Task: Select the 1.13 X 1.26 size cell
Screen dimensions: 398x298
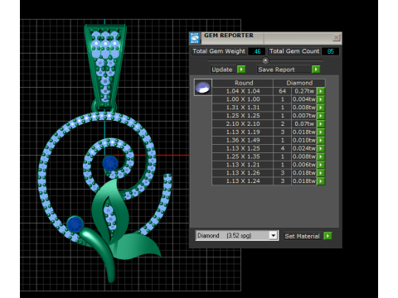Action: 243,173
